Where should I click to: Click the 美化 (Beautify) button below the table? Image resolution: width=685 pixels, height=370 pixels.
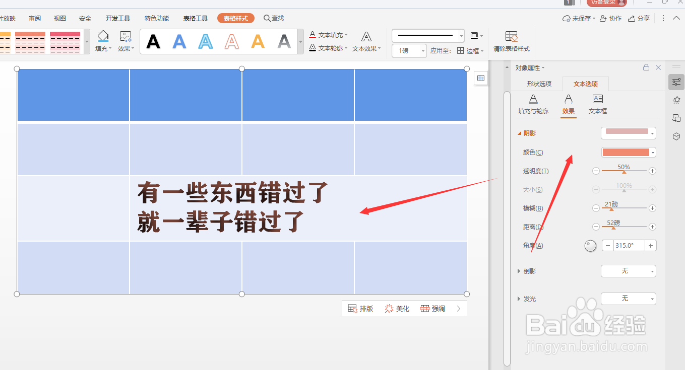point(397,308)
